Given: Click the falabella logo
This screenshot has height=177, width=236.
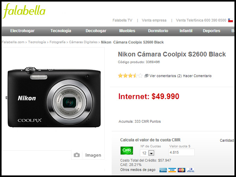Looking at the screenshot, I should [x=24, y=11].
